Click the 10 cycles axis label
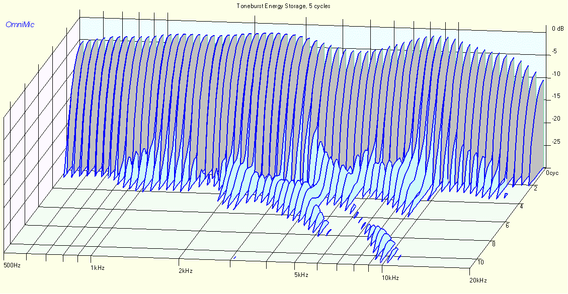 tap(480, 262)
